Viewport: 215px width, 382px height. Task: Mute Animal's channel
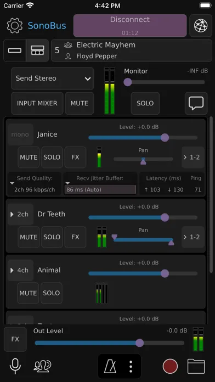(x=28, y=293)
